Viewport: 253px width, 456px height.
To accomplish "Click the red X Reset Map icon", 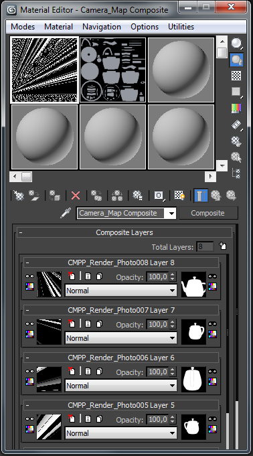I will (x=76, y=195).
